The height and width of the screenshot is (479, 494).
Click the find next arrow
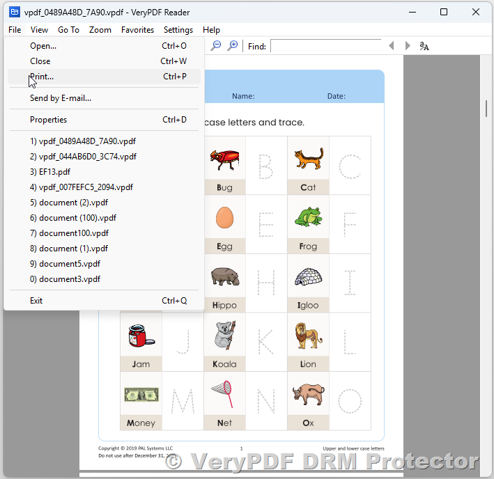(x=407, y=46)
